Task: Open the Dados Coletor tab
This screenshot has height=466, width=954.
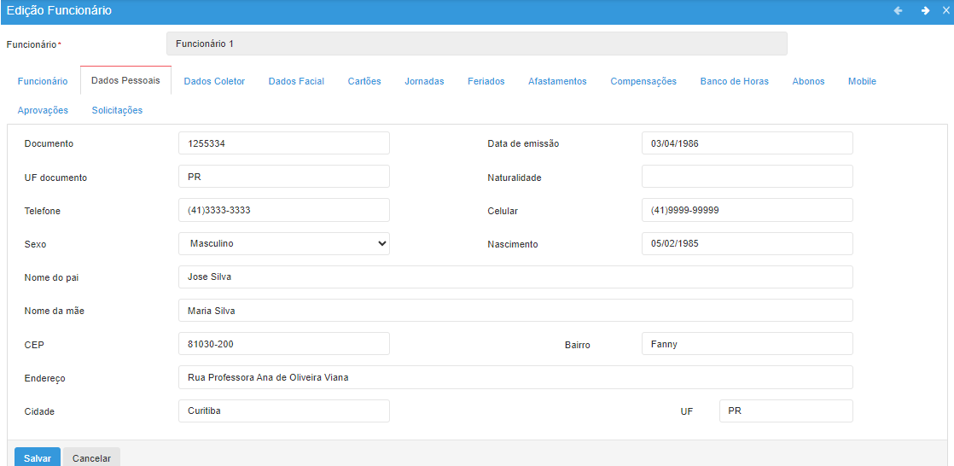Action: click(214, 82)
